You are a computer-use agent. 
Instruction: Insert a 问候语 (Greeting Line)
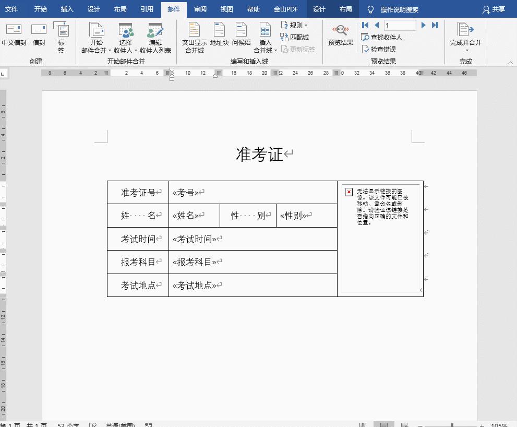240,35
